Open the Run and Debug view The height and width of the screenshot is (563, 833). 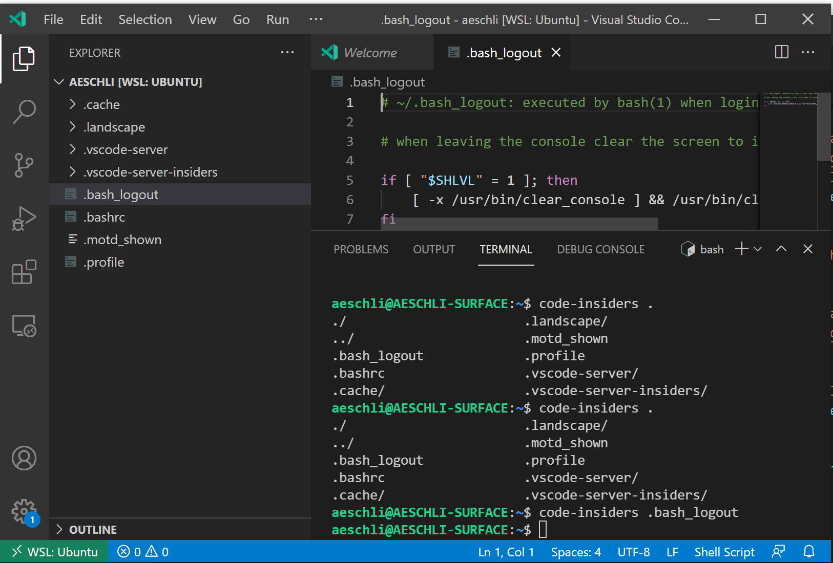24,219
